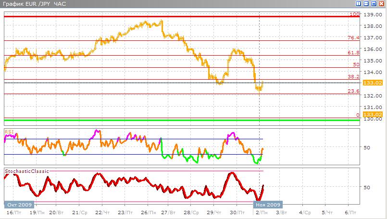Screen dimensions: 387x219
Task: Click the График EUR/JPY chart title bar
Action: coord(144,4)
